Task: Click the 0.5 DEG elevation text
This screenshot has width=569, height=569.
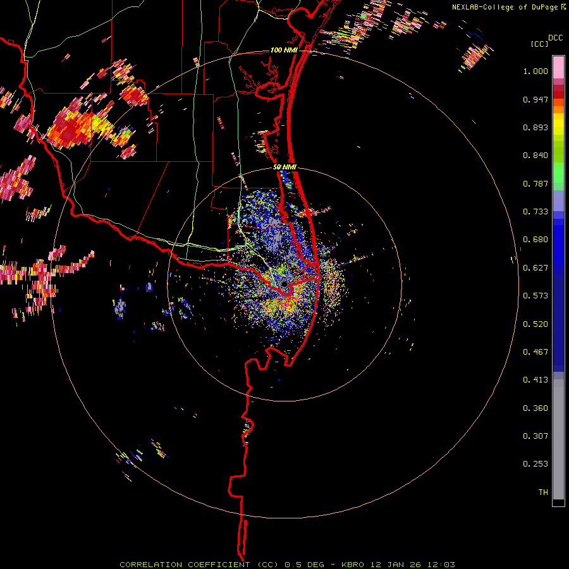Action: tap(304, 565)
